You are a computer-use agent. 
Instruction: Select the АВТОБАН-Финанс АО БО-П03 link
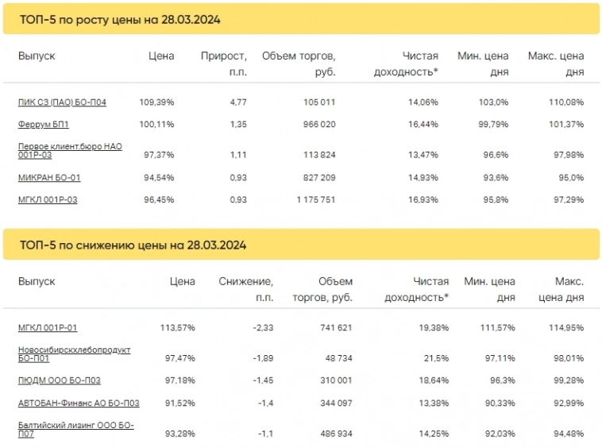pyautogui.click(x=79, y=403)
